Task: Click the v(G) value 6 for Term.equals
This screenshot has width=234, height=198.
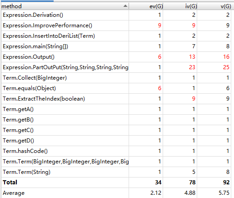Action: [228, 88]
